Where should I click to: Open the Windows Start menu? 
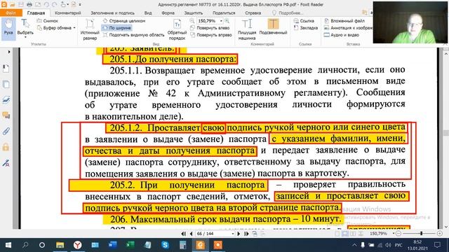(8, 245)
